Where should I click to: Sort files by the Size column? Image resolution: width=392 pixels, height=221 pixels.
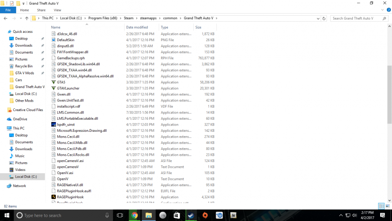(x=205, y=27)
